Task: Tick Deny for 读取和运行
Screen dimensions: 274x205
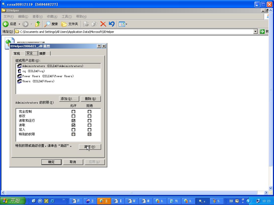Action: 89,121
